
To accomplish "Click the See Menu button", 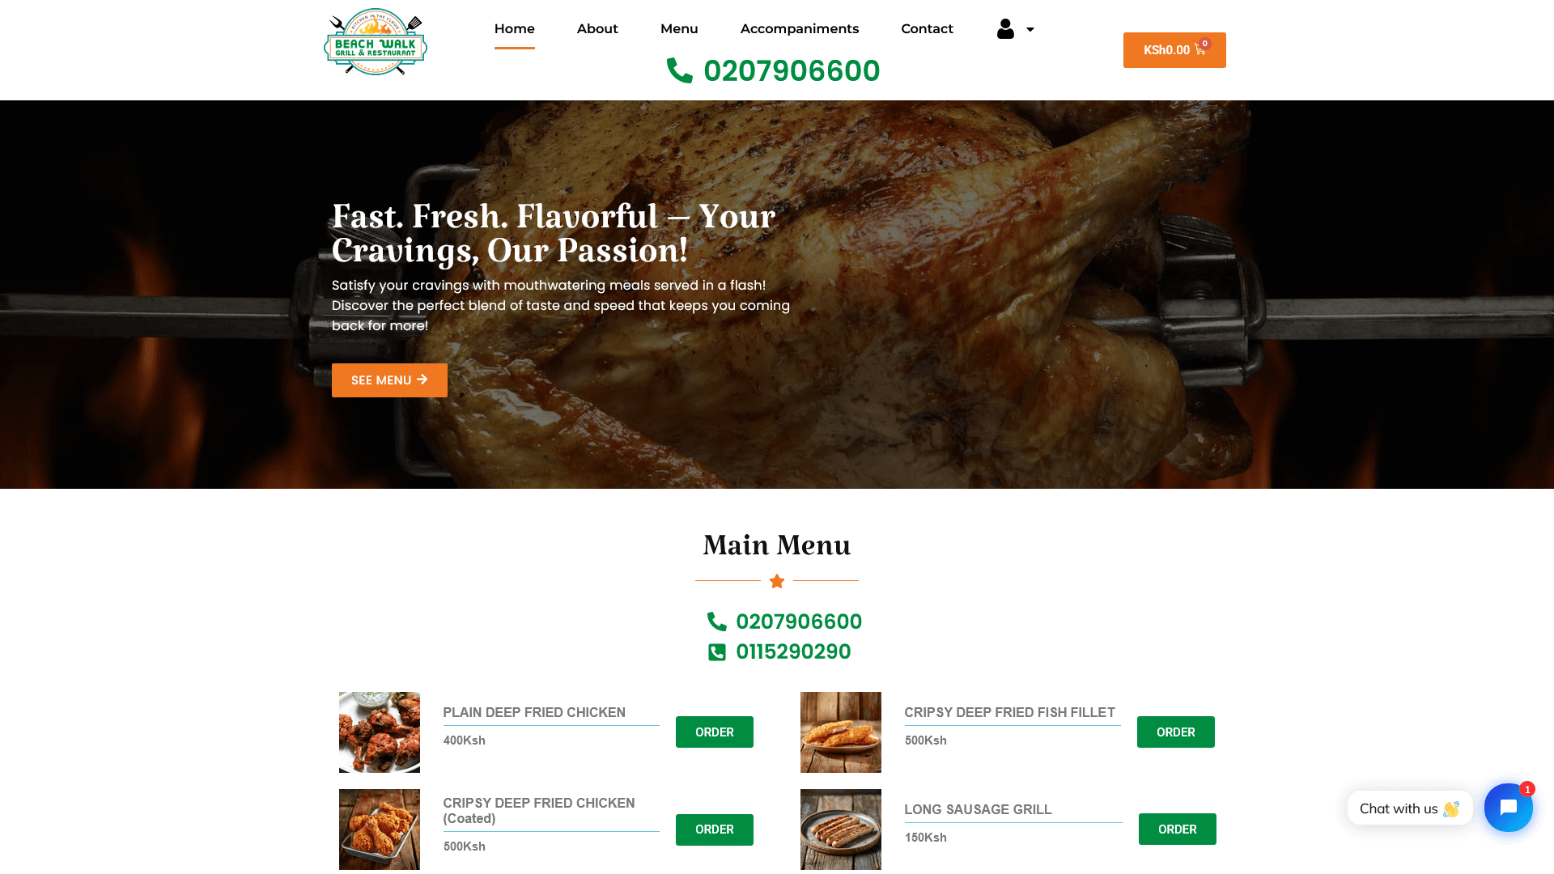I will (389, 380).
